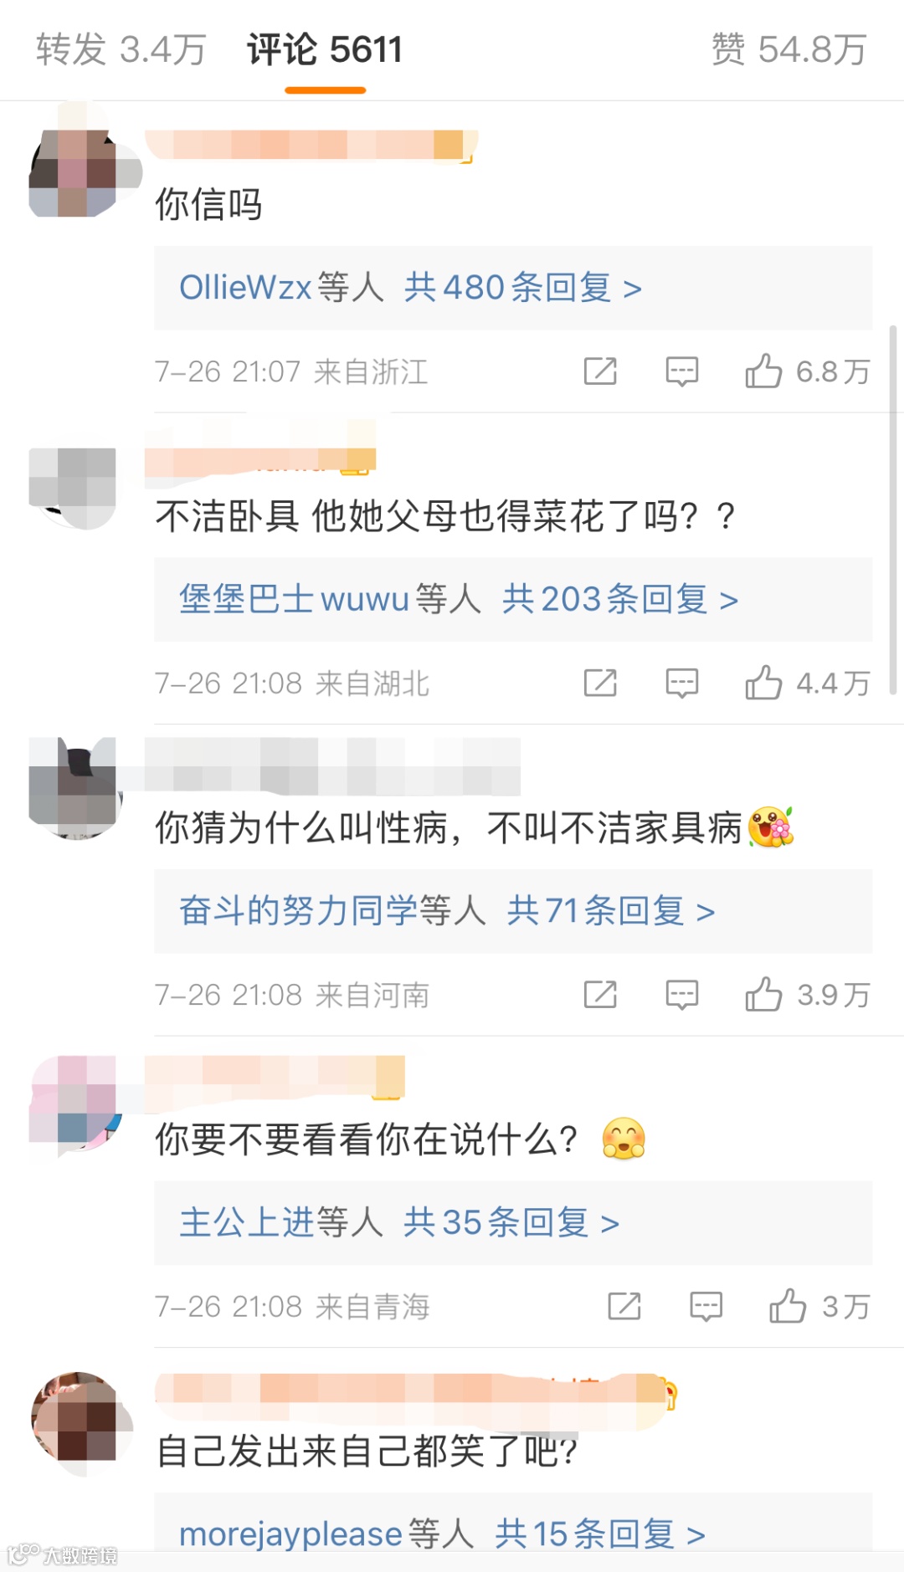Open comment bubble on the 青海 comment
The width and height of the screenshot is (904, 1572).
pyautogui.click(x=706, y=1306)
